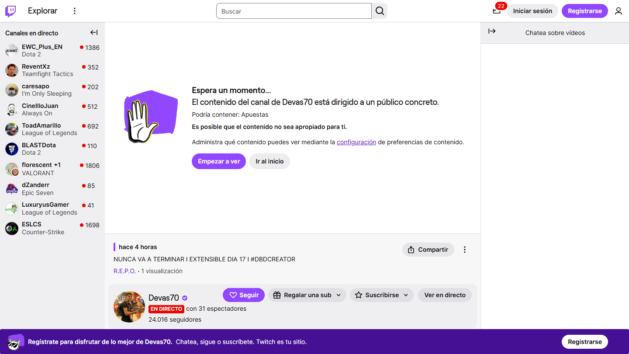This screenshot has height=354, width=629.
Task: Click Empezar a ver button
Action: click(219, 161)
